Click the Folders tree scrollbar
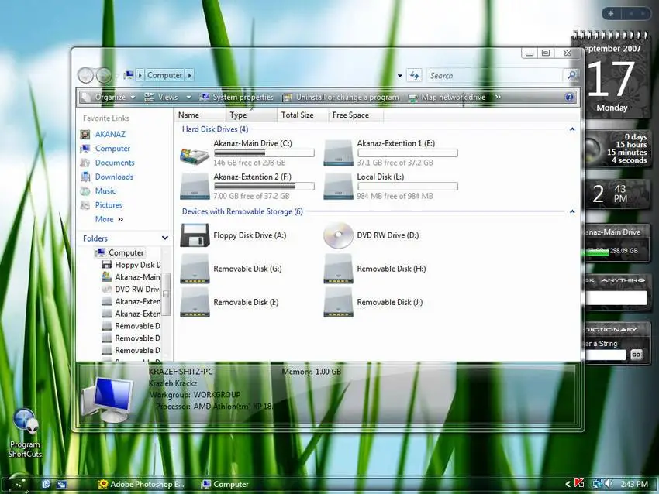659x494 pixels. pyautogui.click(x=166, y=294)
